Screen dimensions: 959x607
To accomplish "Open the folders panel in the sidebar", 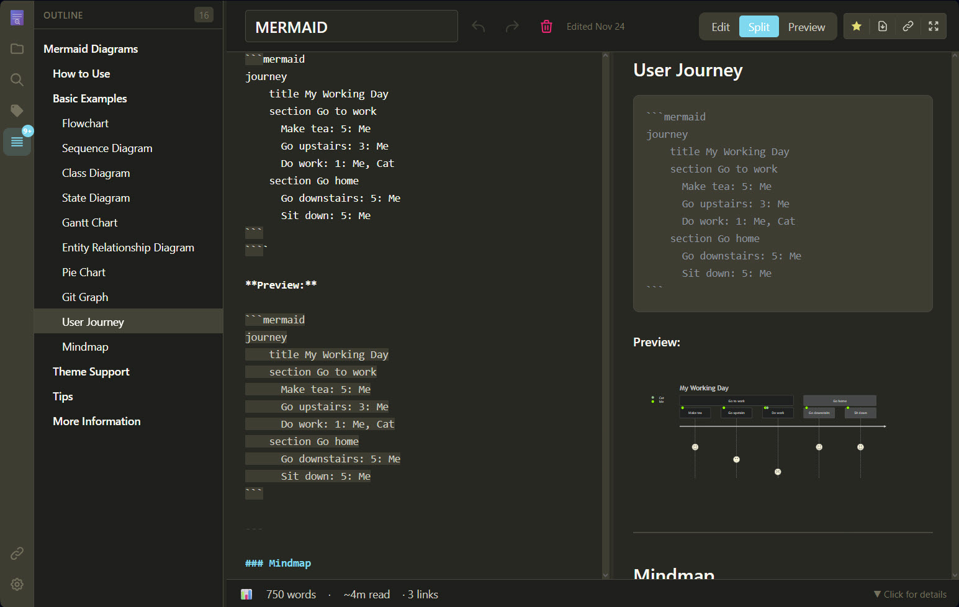I will 17,48.
